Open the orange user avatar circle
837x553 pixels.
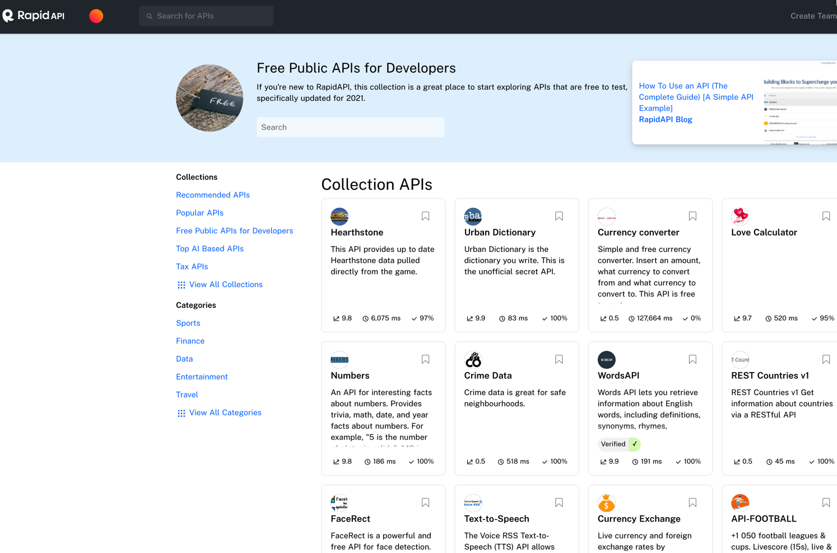click(x=96, y=16)
